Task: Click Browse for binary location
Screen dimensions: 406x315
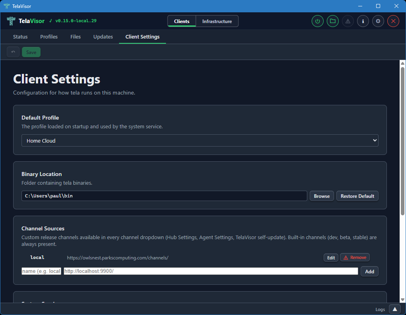Action: click(x=322, y=196)
